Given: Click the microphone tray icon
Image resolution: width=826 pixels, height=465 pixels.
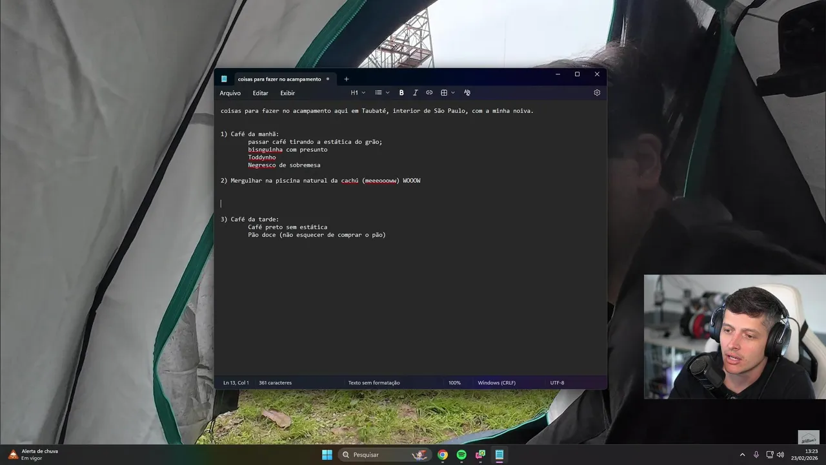Looking at the screenshot, I should [756, 455].
